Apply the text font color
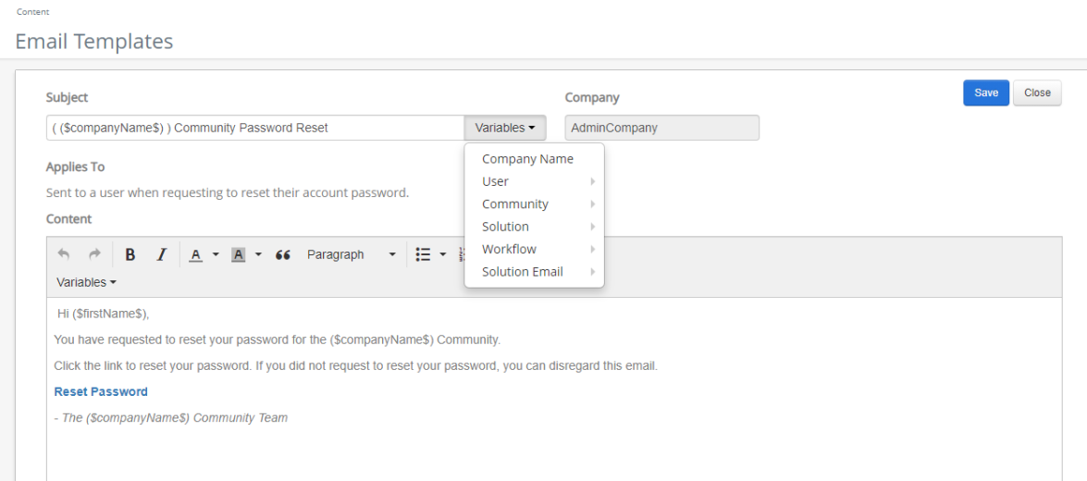Image resolution: width=1087 pixels, height=481 pixels. [196, 254]
